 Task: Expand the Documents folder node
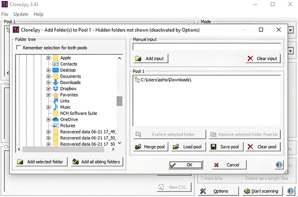48,76
